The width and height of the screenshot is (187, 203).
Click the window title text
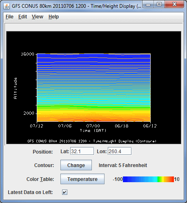tap(76, 6)
